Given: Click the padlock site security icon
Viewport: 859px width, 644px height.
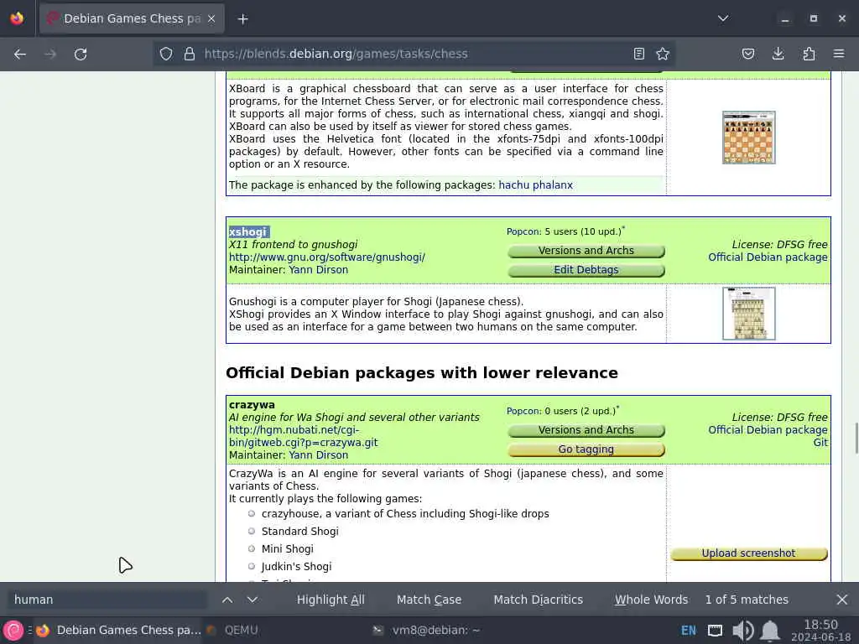Looking at the screenshot, I should tap(190, 54).
